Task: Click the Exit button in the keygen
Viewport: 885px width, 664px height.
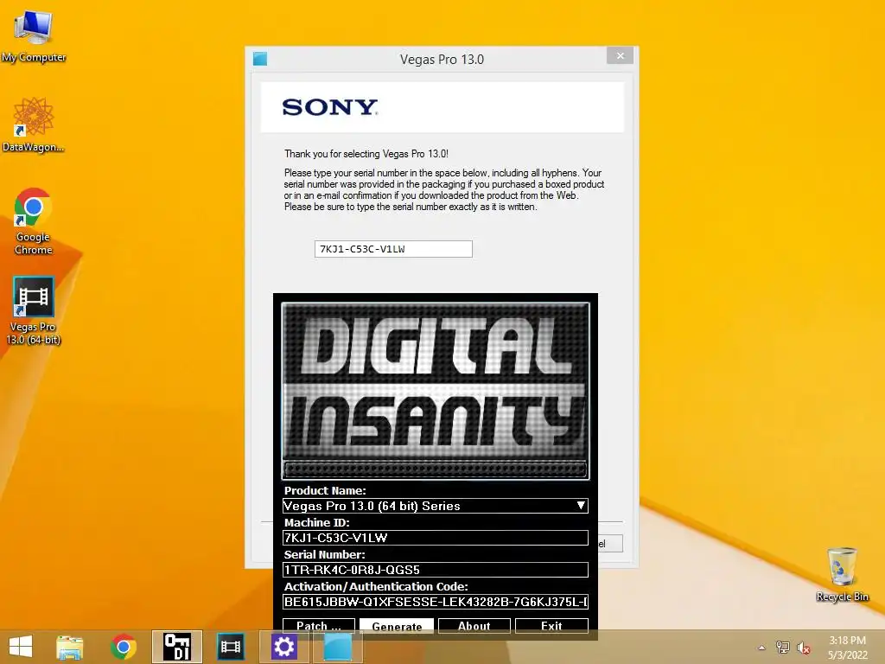Action: [551, 626]
